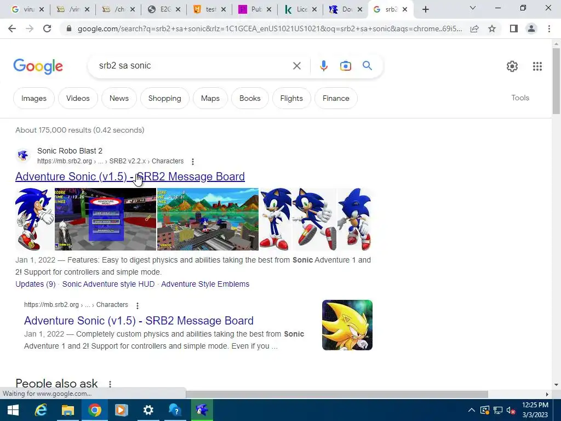Open the city landscape screenshot thumbnail
The height and width of the screenshot is (421, 561).
208,219
